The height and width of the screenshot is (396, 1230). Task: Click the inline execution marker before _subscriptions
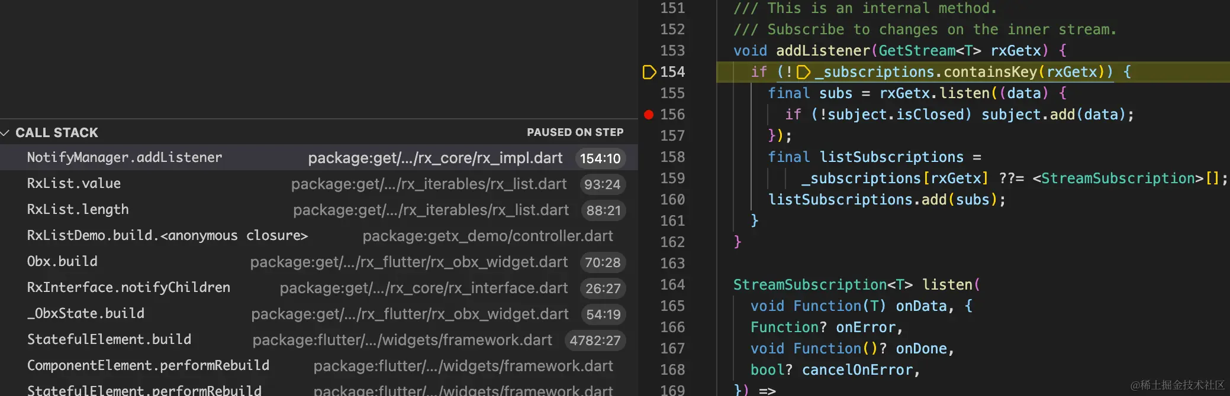click(x=804, y=72)
